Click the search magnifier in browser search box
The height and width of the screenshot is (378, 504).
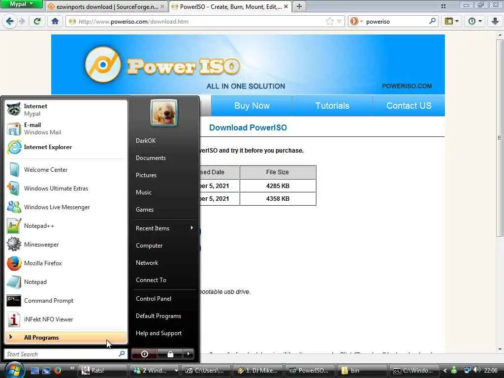[x=432, y=21]
